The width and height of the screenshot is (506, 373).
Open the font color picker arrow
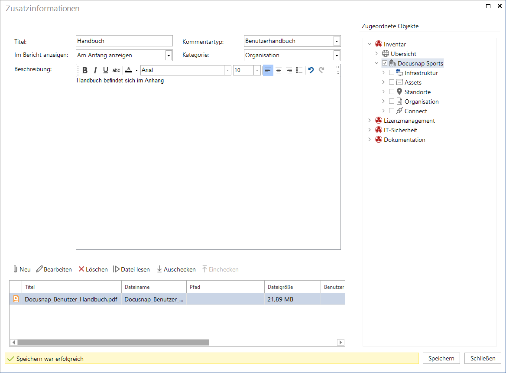pyautogui.click(x=136, y=70)
